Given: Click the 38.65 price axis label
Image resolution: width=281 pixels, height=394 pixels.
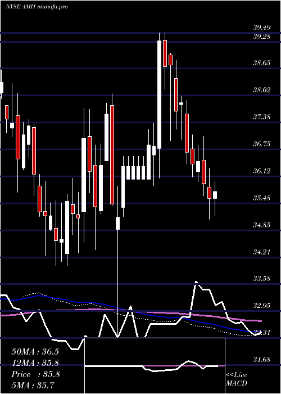Looking at the screenshot, I should click(262, 63).
